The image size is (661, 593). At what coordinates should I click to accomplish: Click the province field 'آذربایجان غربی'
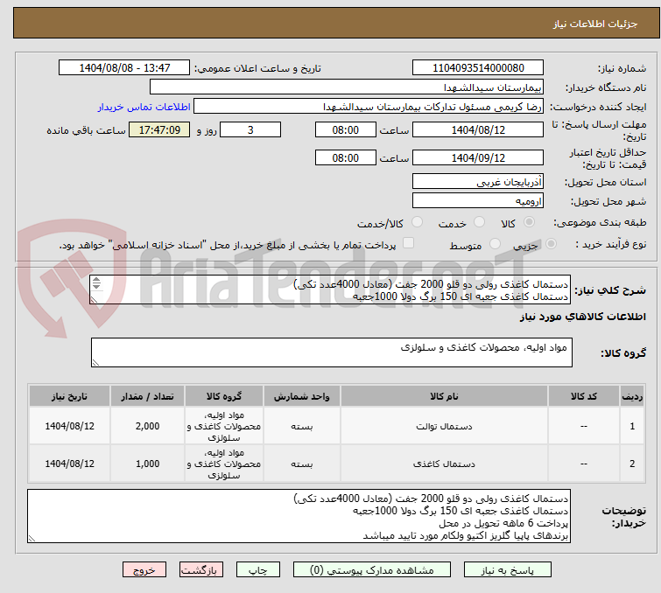tap(478, 182)
